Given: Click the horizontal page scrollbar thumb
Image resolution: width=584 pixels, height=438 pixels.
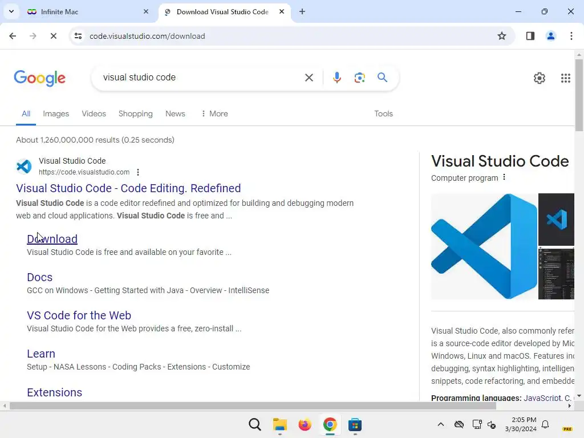Looking at the screenshot, I should [253, 405].
